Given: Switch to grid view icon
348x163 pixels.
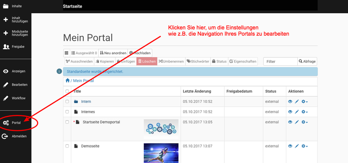Looking at the screenshot, I should [x=66, y=53].
